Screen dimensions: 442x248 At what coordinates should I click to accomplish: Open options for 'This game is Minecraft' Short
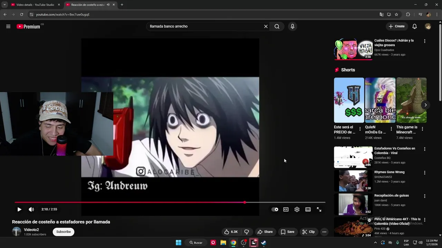point(422,129)
